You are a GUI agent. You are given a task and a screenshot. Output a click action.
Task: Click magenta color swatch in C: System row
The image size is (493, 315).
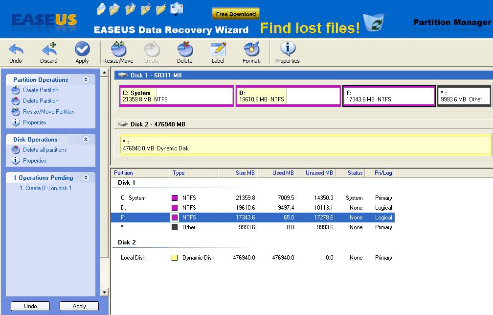(x=175, y=198)
